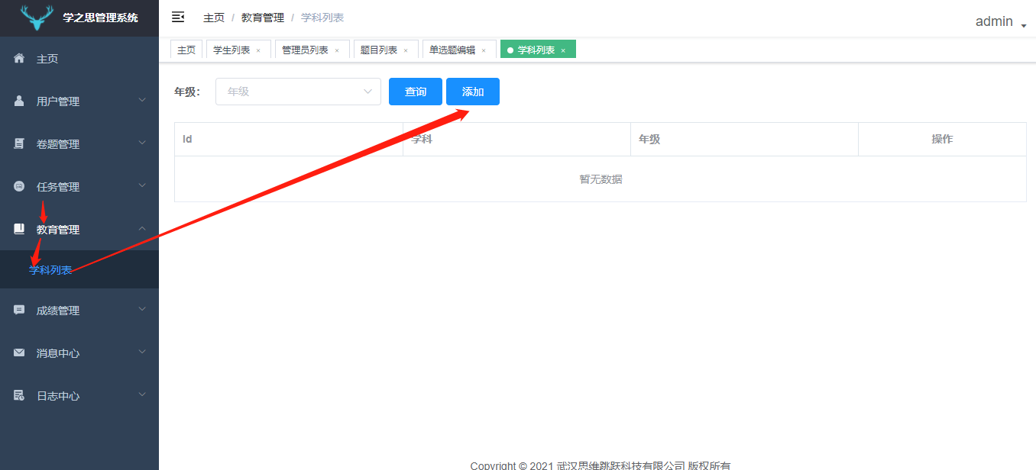
Task: Open the admin user dropdown
Action: tap(1001, 22)
